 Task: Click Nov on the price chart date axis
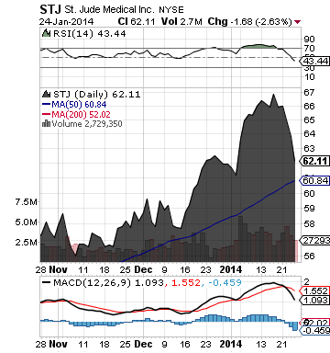pyautogui.click(x=58, y=269)
